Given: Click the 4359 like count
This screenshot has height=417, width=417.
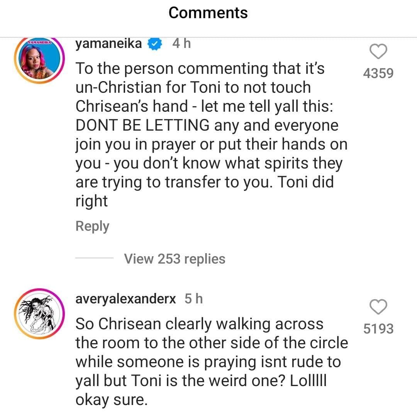Looking at the screenshot, I should coord(378,74).
